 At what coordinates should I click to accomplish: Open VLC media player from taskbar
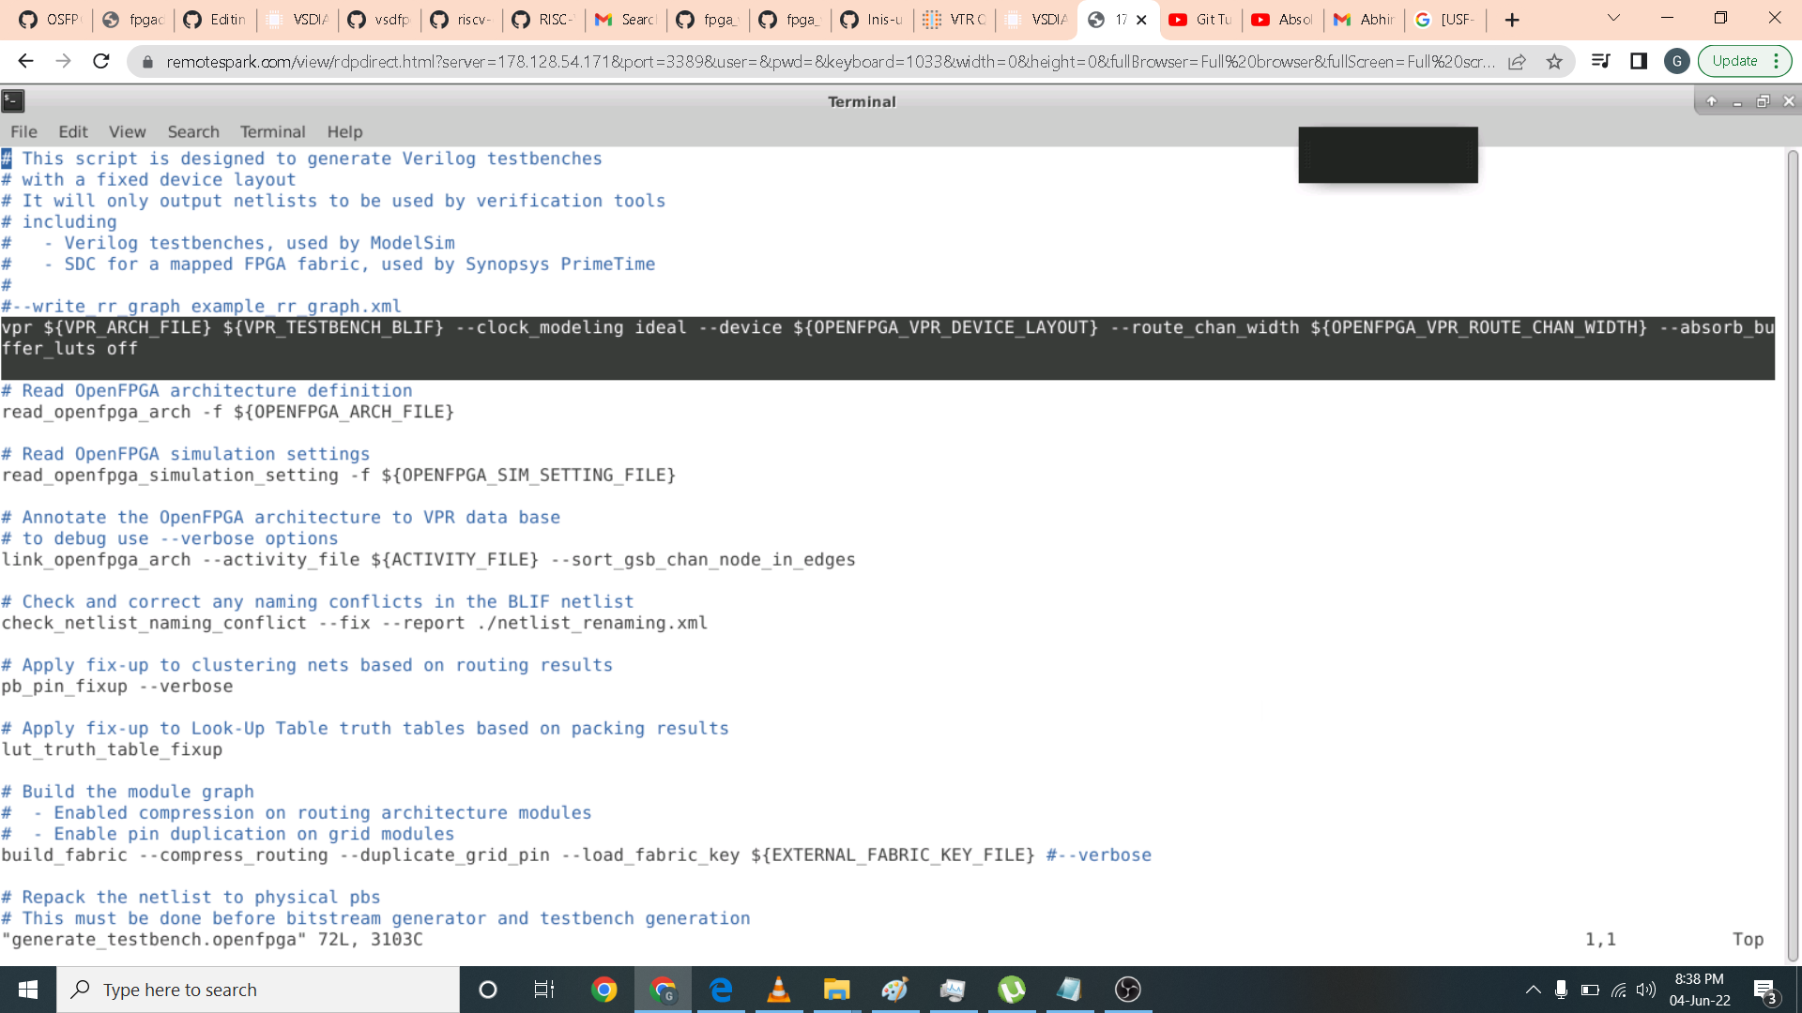778,990
